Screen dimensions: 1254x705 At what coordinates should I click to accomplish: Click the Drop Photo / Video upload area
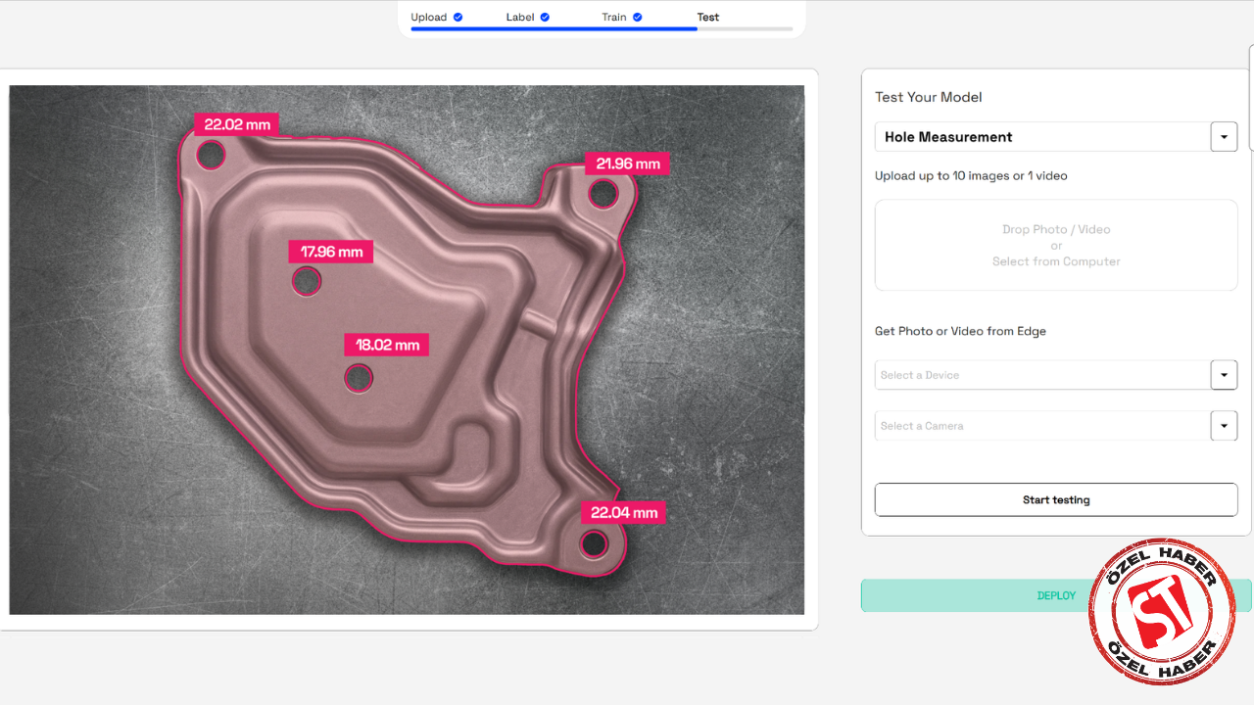point(1055,245)
